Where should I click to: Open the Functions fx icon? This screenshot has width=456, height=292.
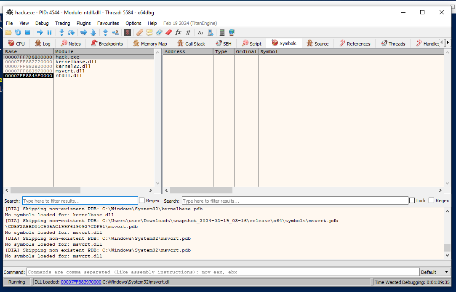tap(178, 32)
